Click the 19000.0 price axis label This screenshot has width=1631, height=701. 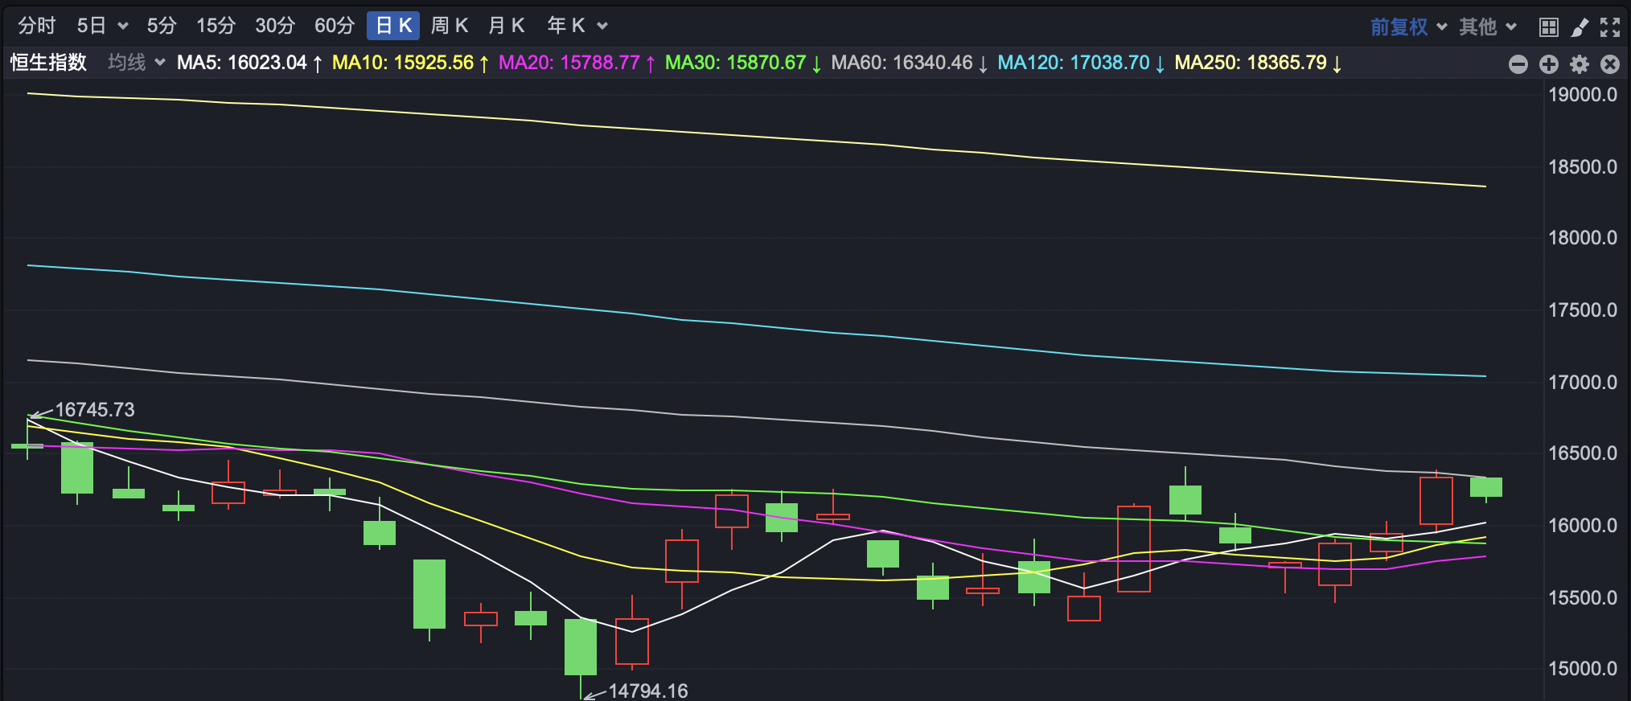(x=1583, y=95)
